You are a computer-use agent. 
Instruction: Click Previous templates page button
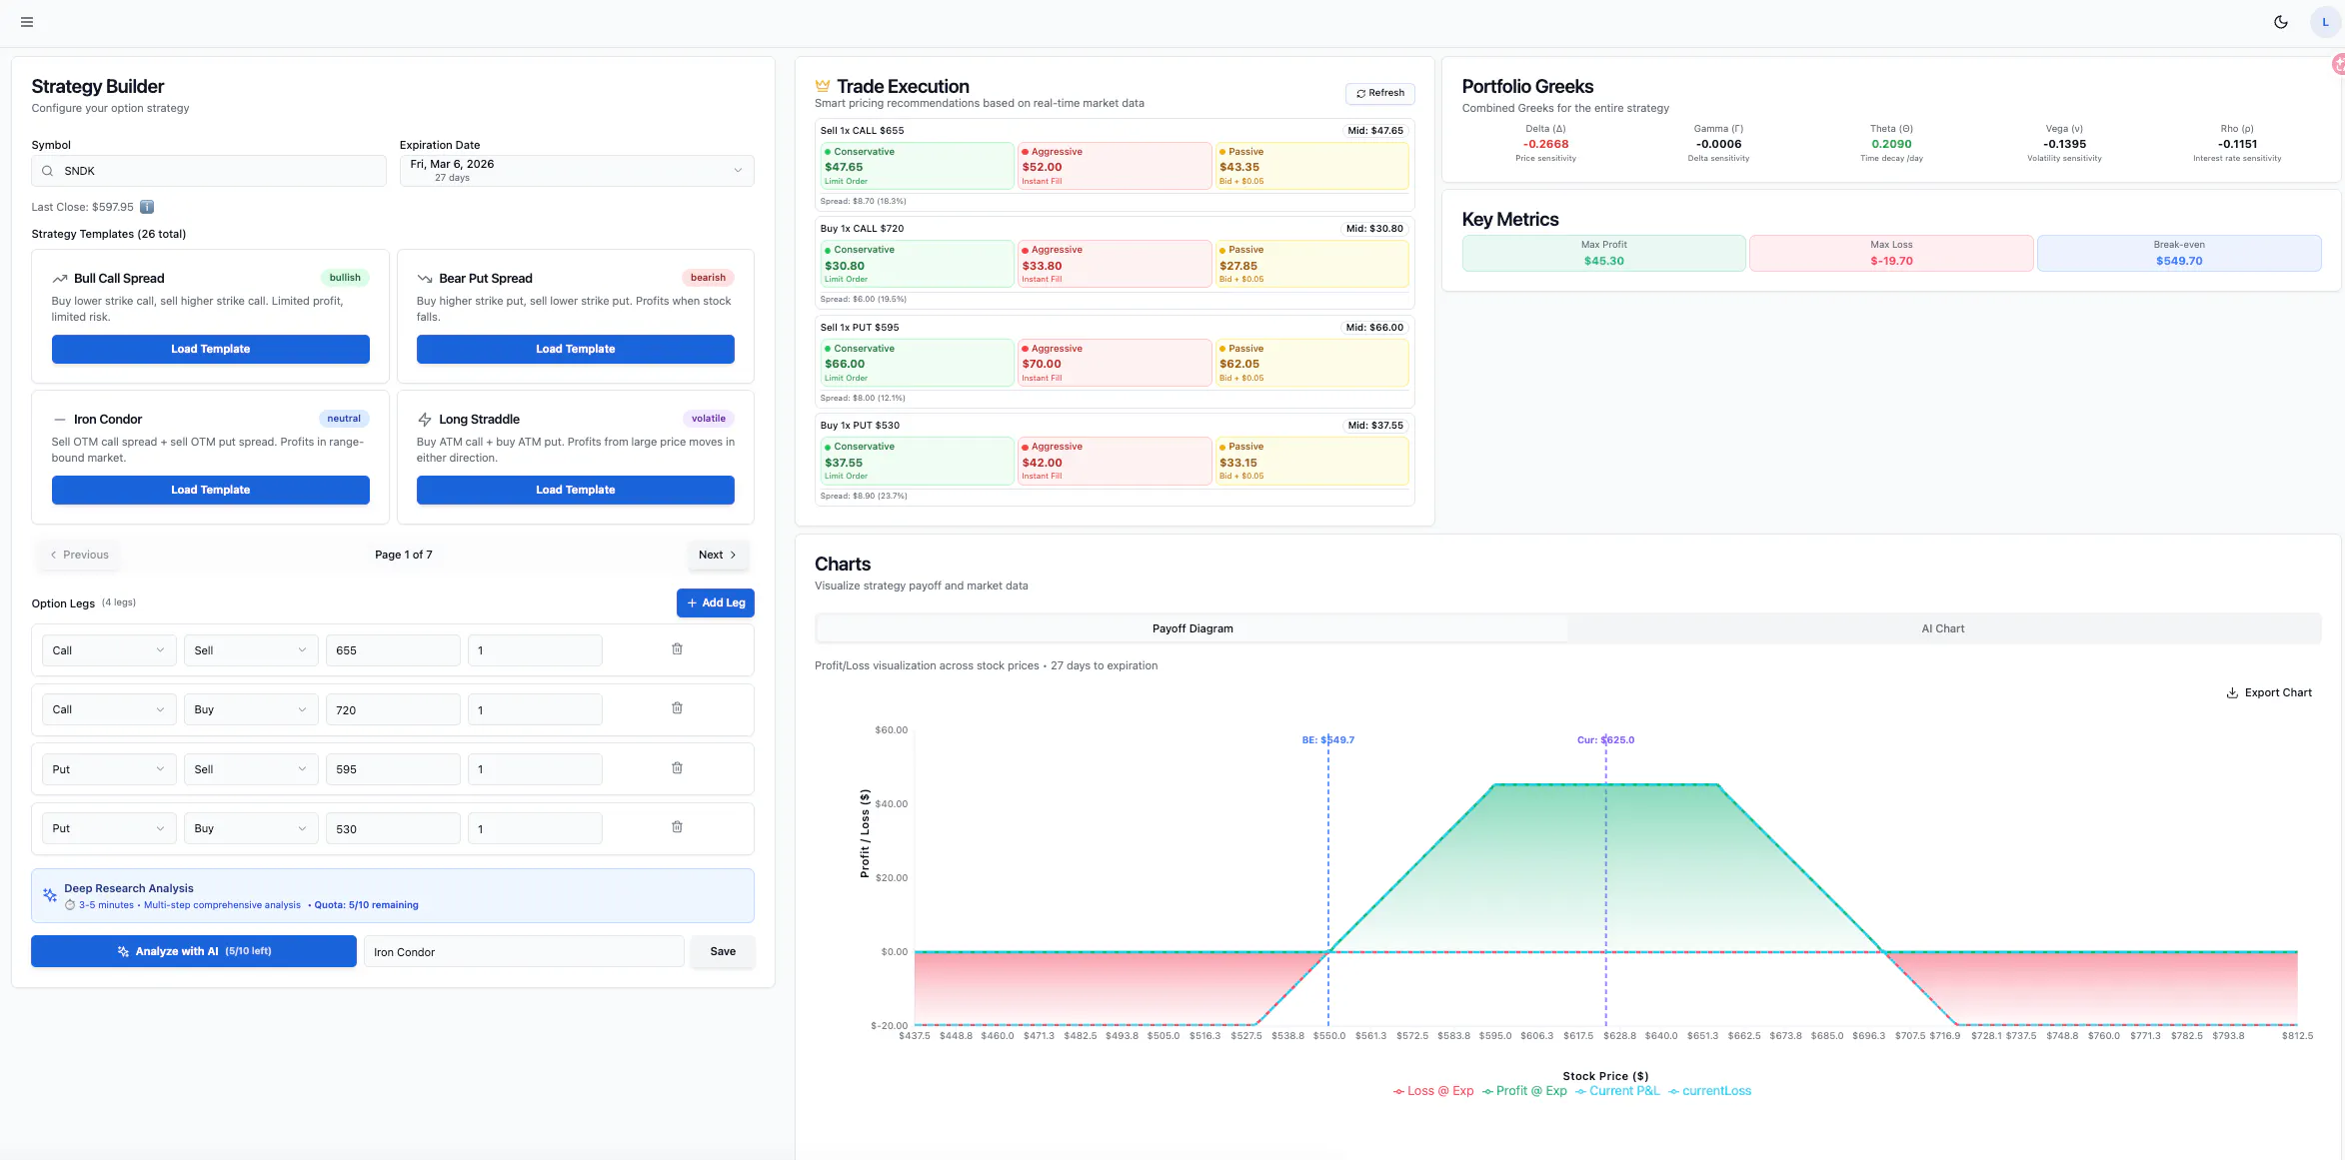pyautogui.click(x=79, y=555)
